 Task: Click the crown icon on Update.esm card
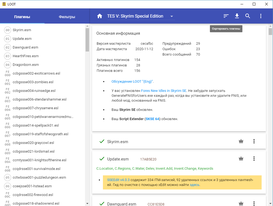[x=241, y=159]
